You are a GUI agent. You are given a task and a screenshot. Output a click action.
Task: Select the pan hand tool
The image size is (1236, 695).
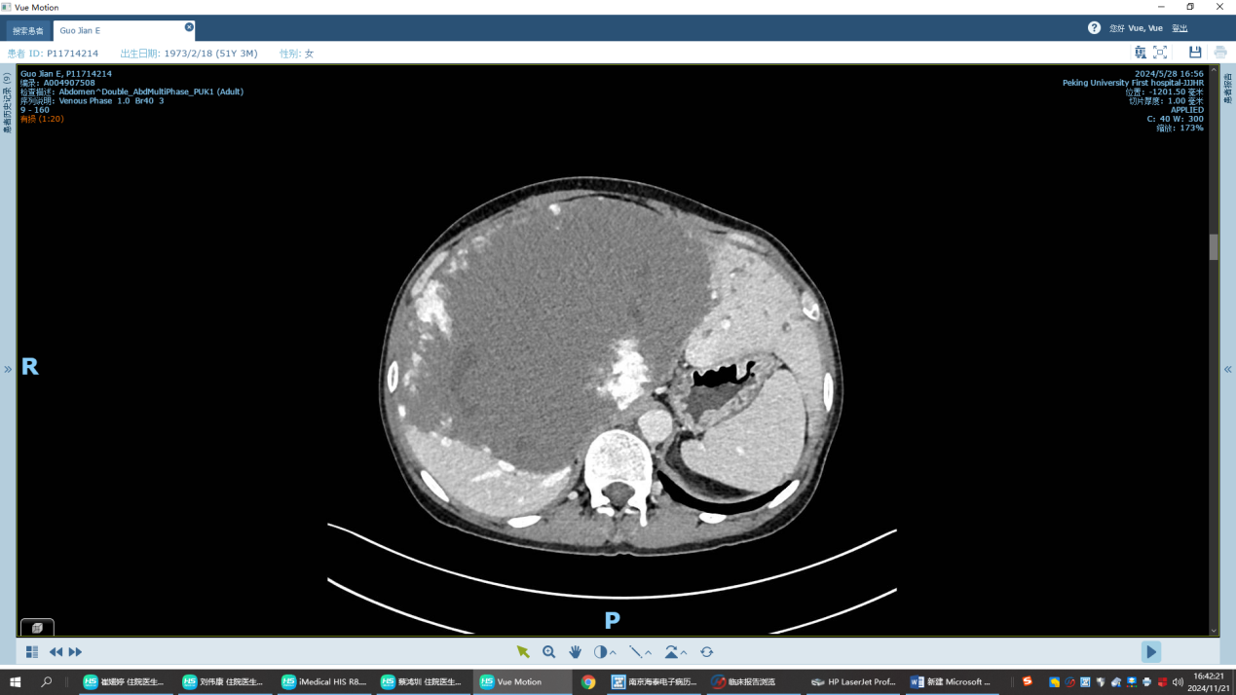tap(575, 652)
